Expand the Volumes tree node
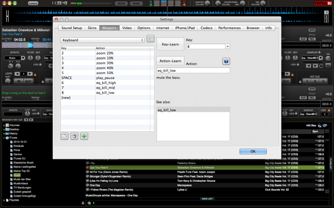Image resolution: width=334 pixels, height=208 pixels. pos(4,126)
